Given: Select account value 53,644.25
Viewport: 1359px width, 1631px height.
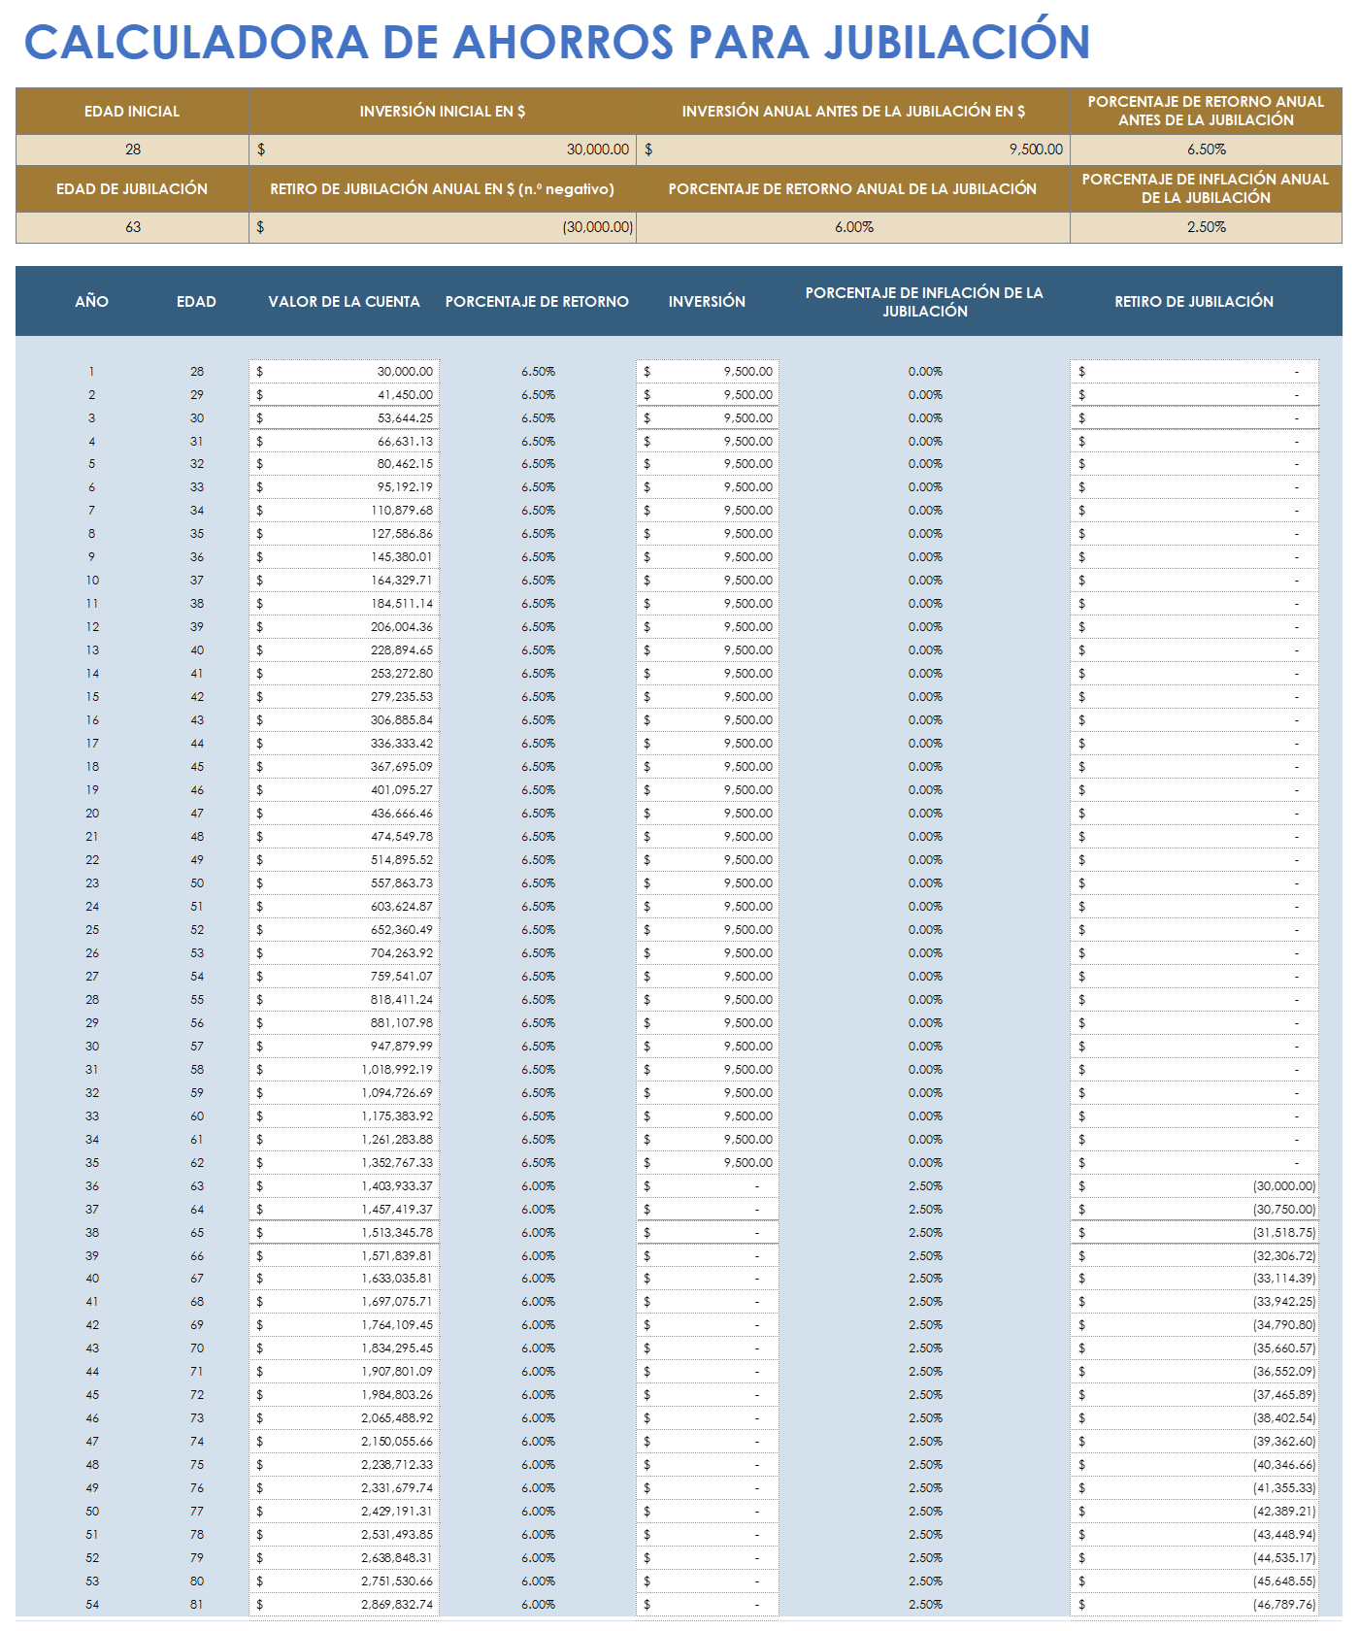Looking at the screenshot, I should click(x=345, y=418).
